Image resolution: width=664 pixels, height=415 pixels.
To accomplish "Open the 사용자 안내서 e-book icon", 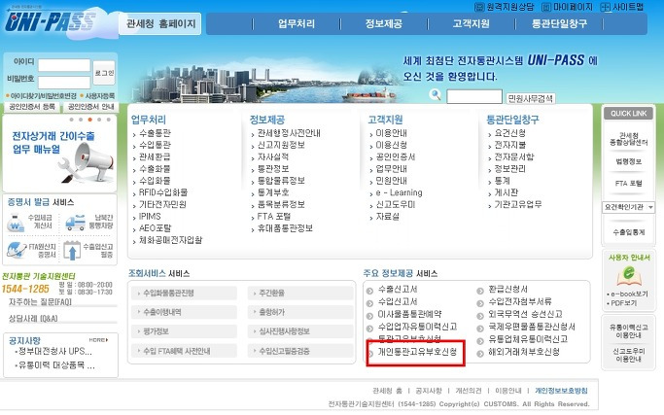I will (629, 276).
